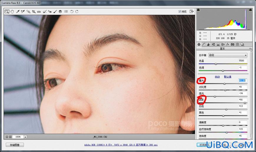The width and height of the screenshot is (256, 152).
Task: Open the preferences list icon
Action: 66,11
